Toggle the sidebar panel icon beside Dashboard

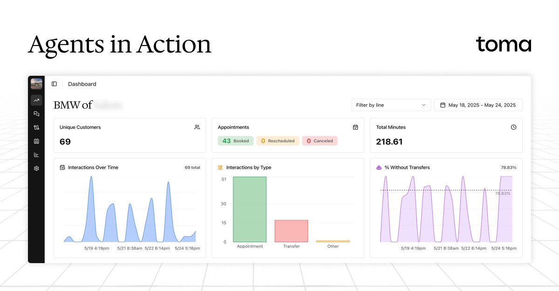(x=54, y=84)
